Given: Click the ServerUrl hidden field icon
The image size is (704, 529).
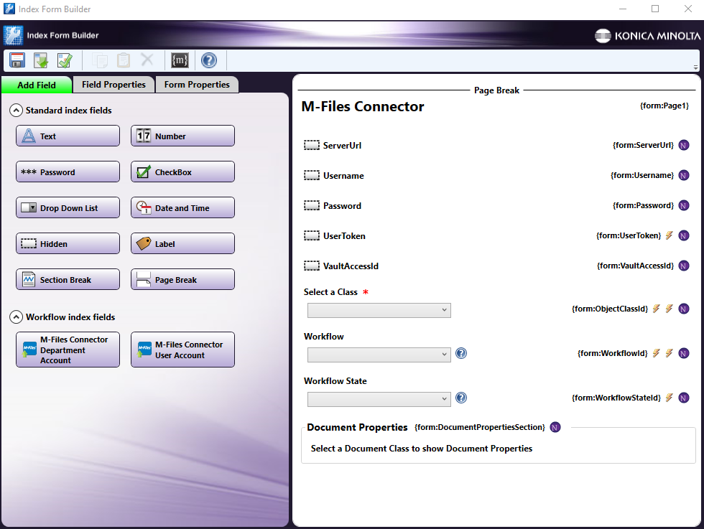Looking at the screenshot, I should (312, 146).
